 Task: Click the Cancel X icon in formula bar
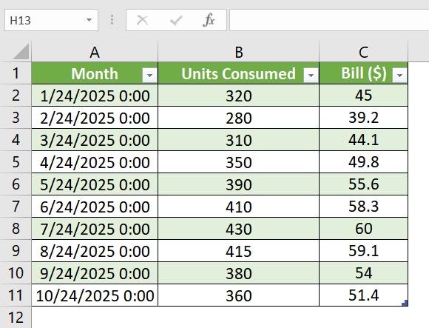[x=142, y=20]
